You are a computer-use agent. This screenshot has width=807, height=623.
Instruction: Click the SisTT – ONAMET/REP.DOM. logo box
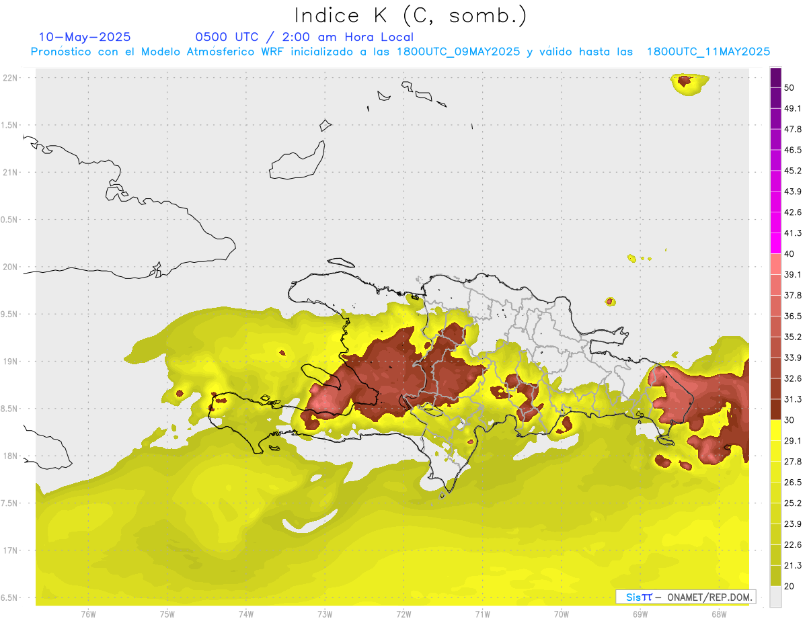(685, 597)
